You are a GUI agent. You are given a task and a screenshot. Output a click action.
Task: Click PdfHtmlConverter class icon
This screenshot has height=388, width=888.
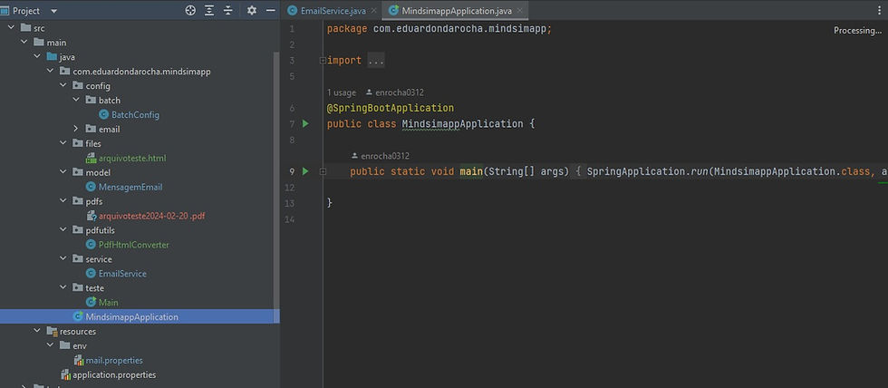point(91,245)
